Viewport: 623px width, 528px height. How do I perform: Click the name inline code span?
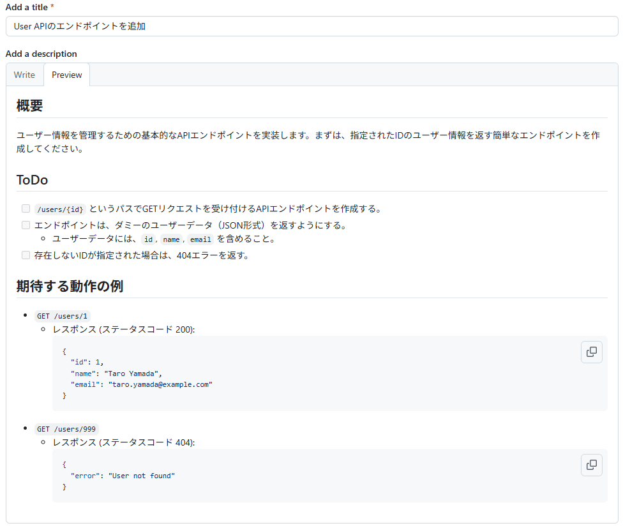pyautogui.click(x=172, y=239)
